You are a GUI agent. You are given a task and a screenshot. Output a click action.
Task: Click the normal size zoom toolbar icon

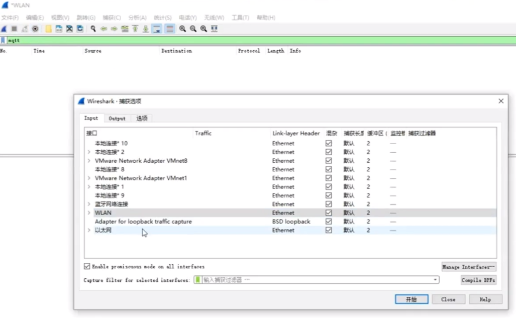coord(203,29)
